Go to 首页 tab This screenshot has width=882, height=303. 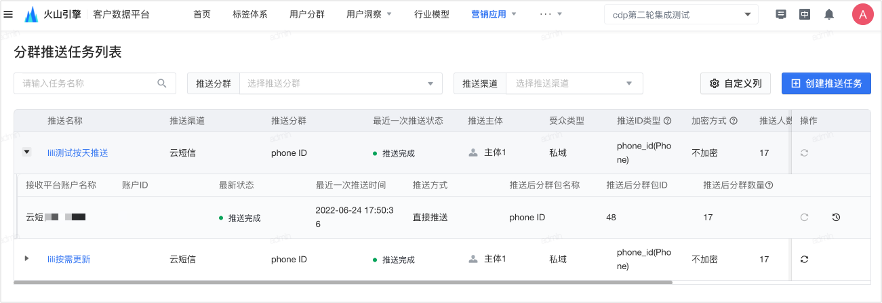[201, 14]
